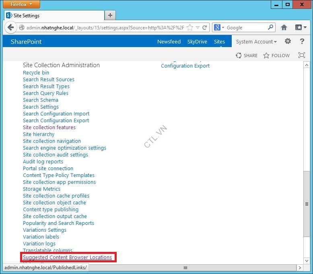Open Sites in SharePoint bar
Image resolution: width=313 pixels, height=274 pixels.
219,41
